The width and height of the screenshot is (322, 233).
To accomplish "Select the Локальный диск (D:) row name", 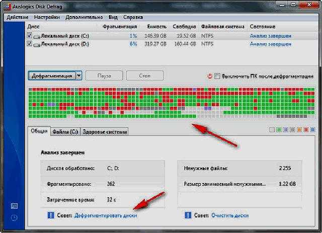I will (65, 44).
